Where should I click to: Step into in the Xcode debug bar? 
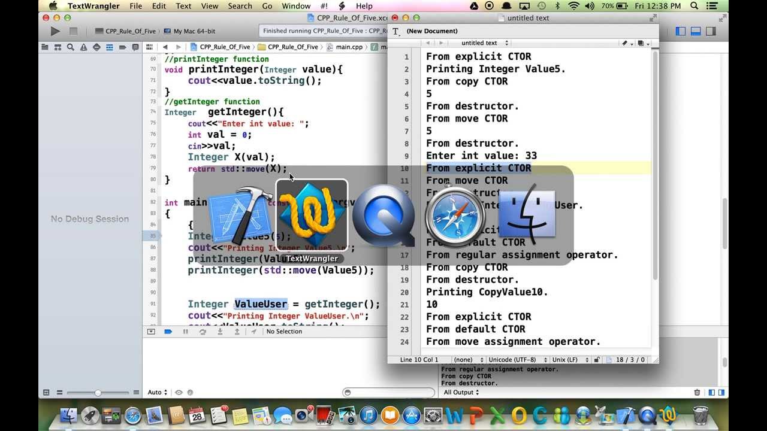pyautogui.click(x=220, y=332)
